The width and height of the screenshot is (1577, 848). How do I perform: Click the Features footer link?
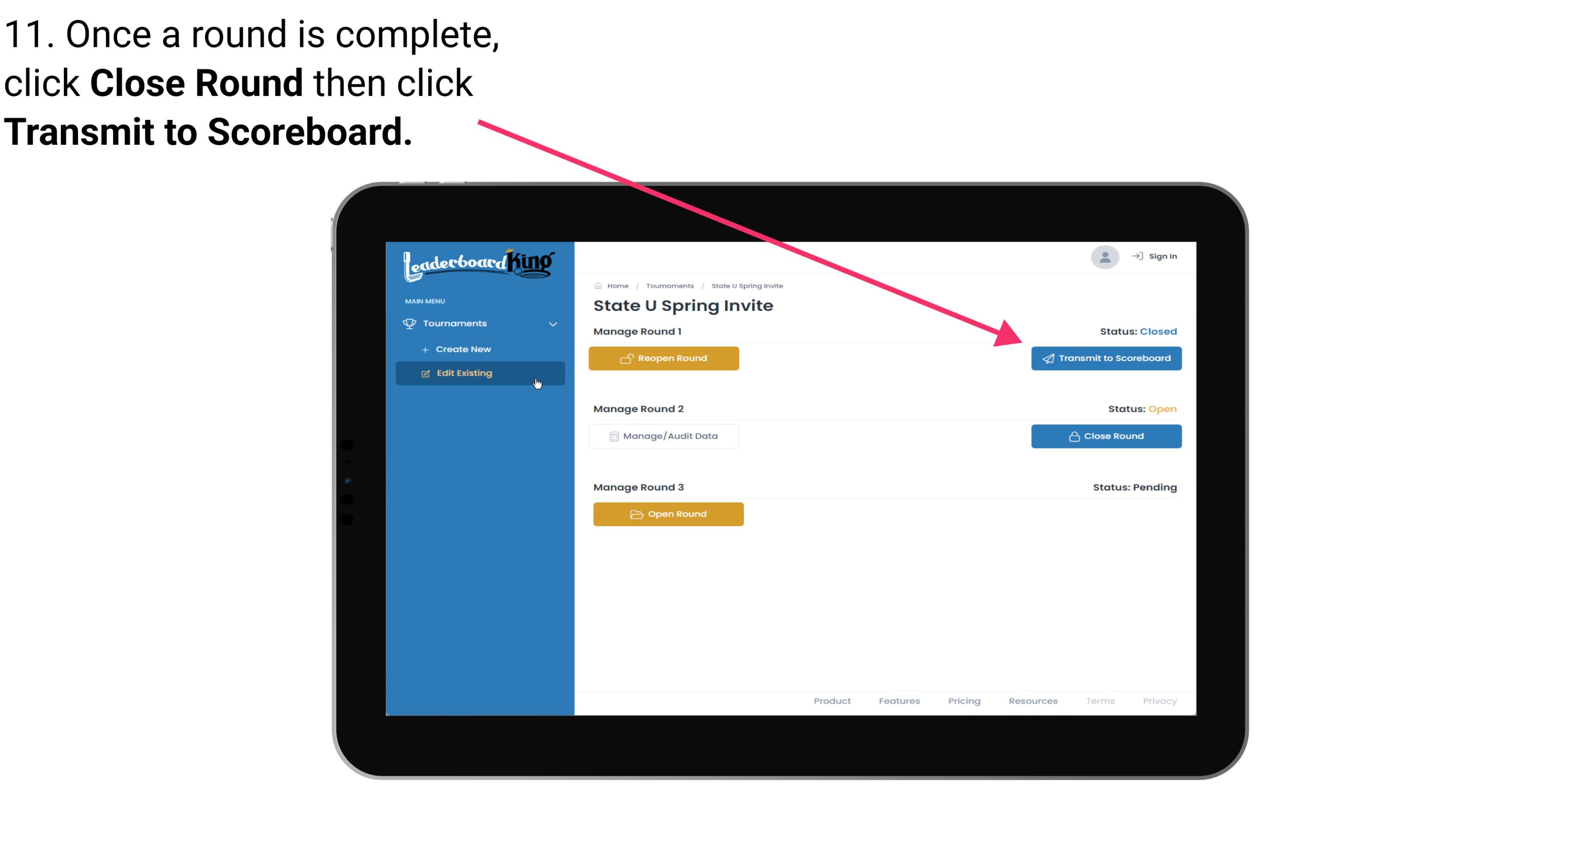coord(899,701)
